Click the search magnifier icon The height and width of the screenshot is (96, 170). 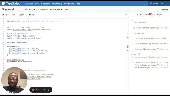click(151, 3)
